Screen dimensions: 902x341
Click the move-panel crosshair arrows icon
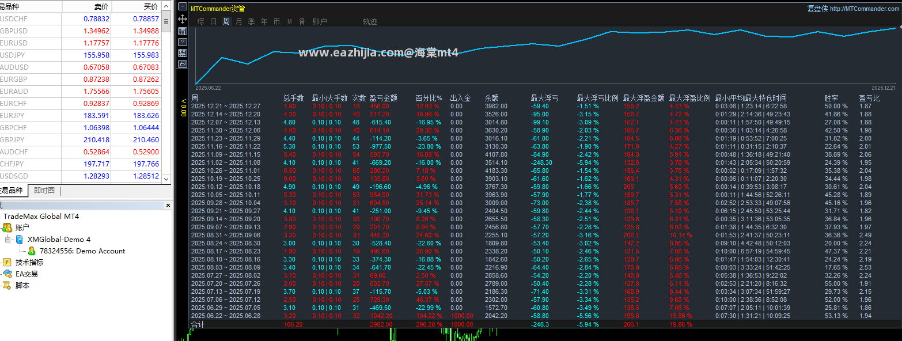(182, 19)
